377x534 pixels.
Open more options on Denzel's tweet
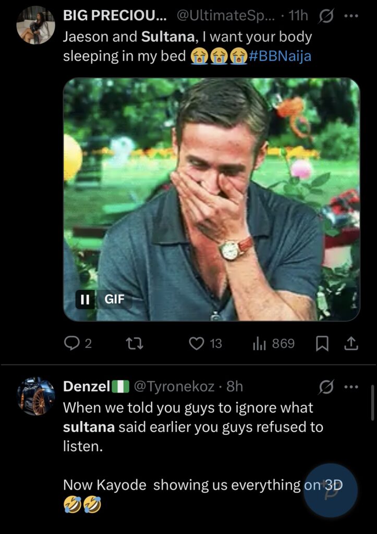(x=351, y=386)
